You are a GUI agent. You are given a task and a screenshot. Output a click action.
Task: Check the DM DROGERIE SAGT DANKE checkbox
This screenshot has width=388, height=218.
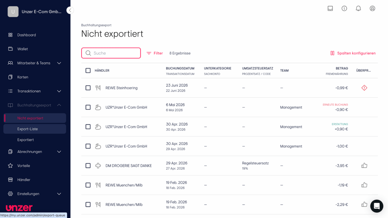(88, 166)
